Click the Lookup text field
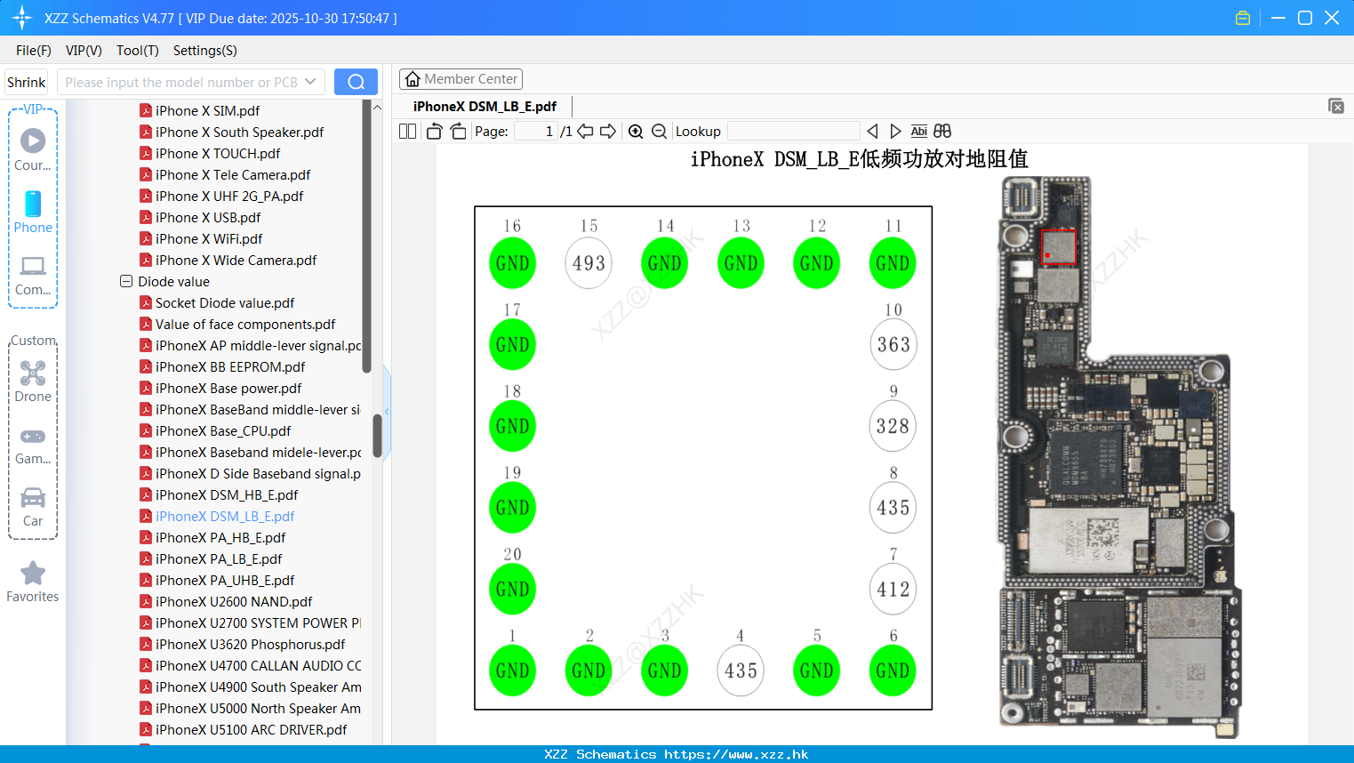 793,131
